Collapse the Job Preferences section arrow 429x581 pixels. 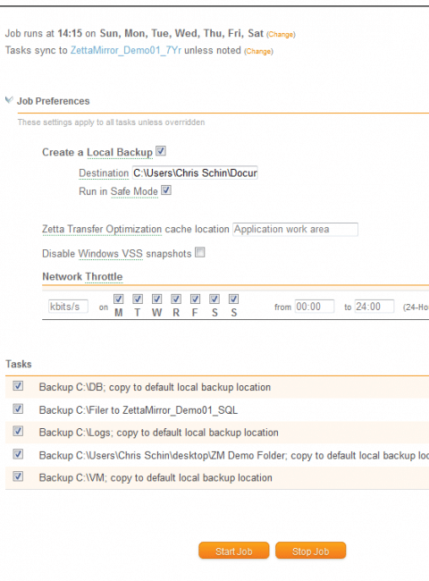click(9, 100)
